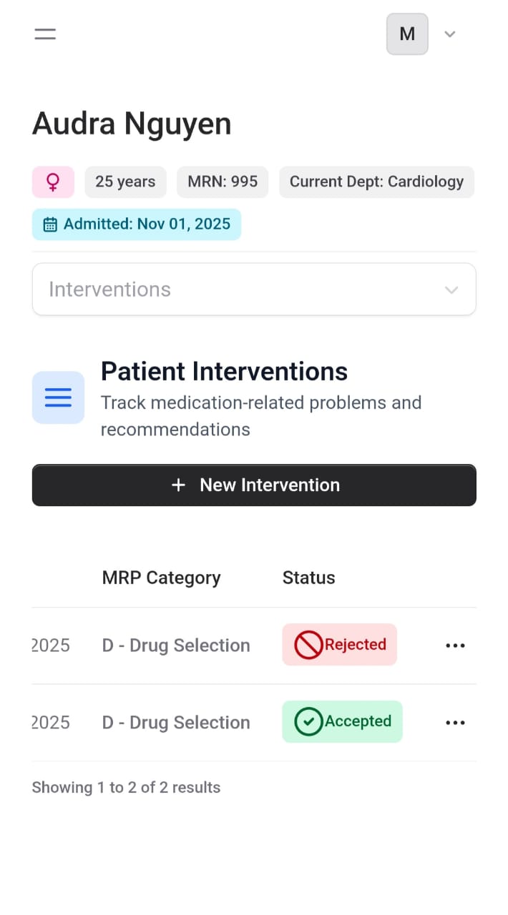Click the rejected prohibition icon in the first row
The height and width of the screenshot is (915, 508).
click(x=307, y=644)
